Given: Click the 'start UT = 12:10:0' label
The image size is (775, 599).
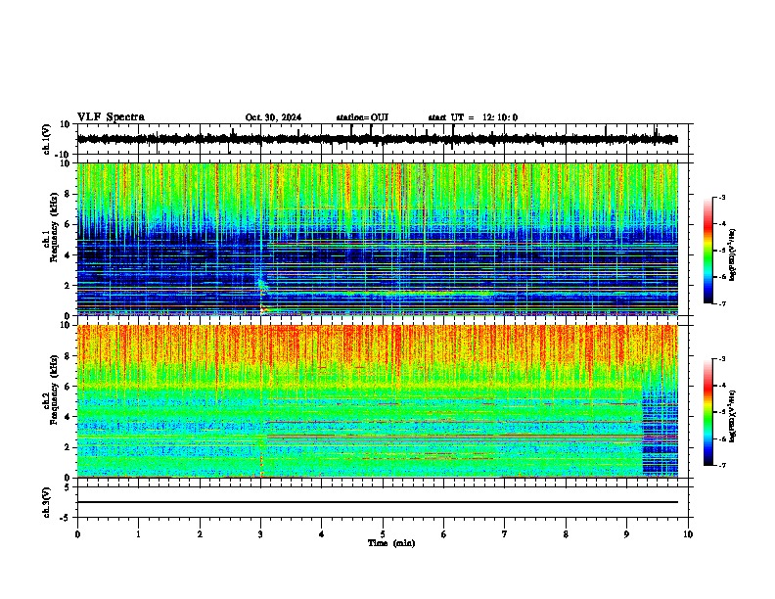Looking at the screenshot, I should pos(473,117).
